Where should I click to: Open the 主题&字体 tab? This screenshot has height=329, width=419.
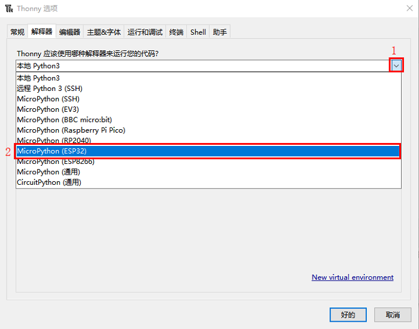click(104, 32)
